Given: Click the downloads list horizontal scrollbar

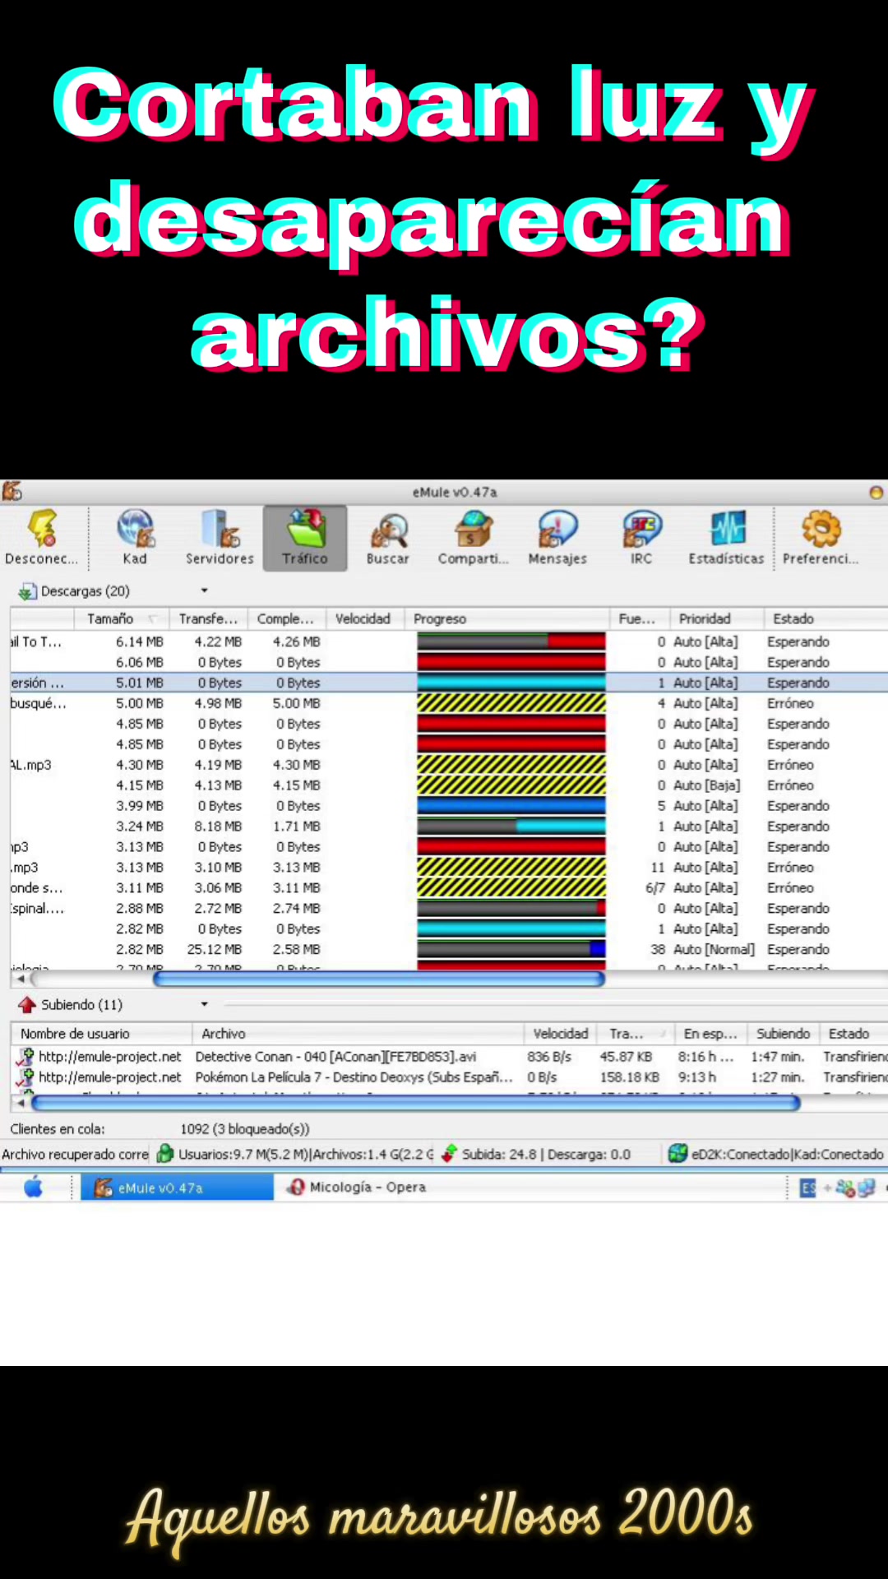Looking at the screenshot, I should tap(379, 979).
